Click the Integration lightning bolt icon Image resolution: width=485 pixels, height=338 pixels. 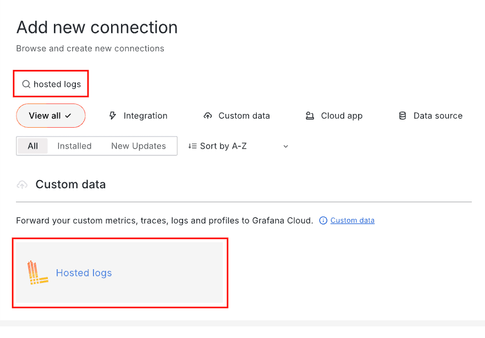click(x=112, y=116)
